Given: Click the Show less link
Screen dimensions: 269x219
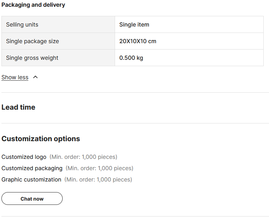Looking at the screenshot, I should tap(15, 77).
